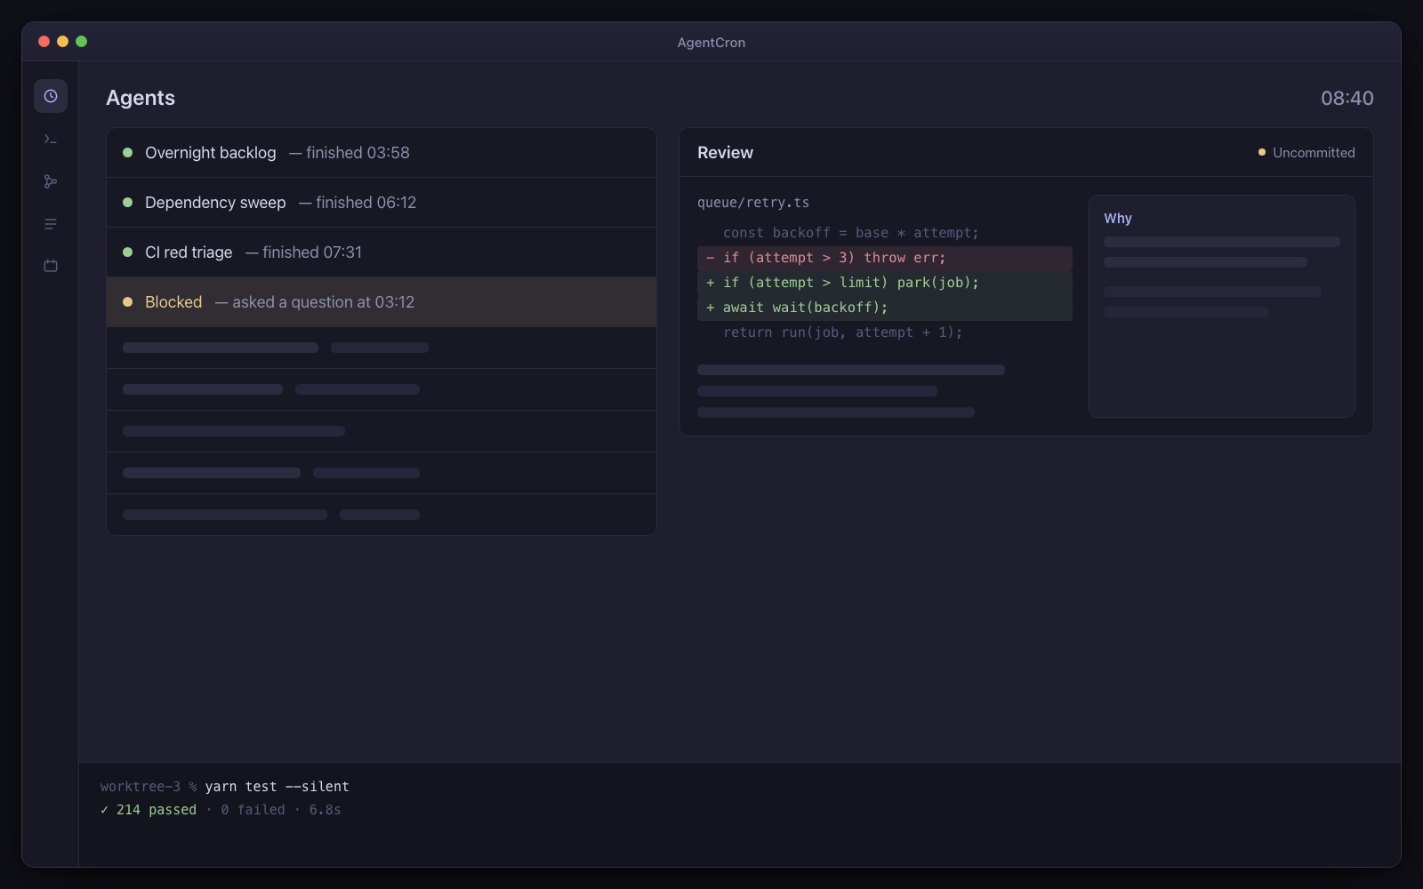Select the Overnight backlog agent row
This screenshot has height=889, width=1423.
[382, 153]
